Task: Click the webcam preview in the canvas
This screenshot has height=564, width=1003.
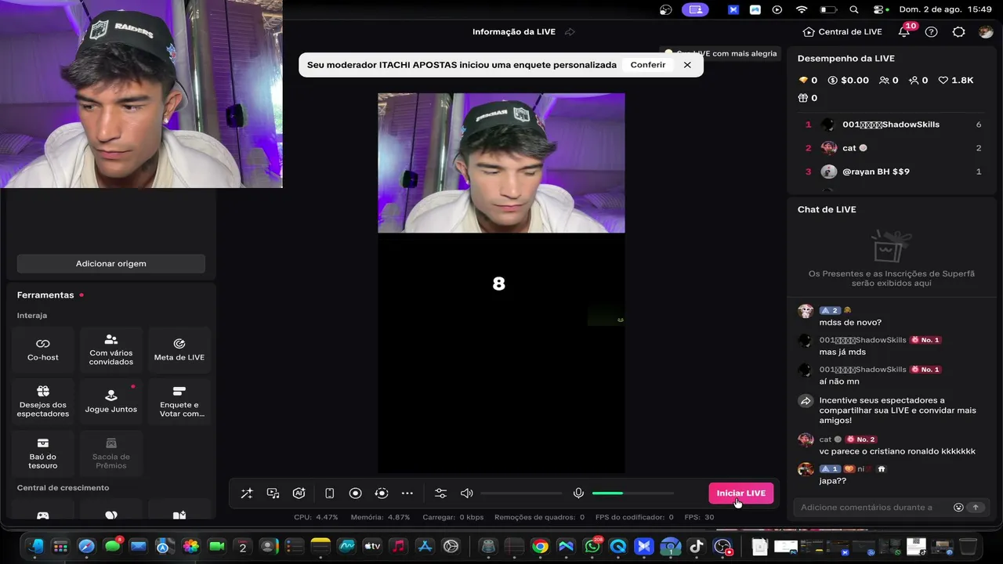Action: click(x=501, y=163)
